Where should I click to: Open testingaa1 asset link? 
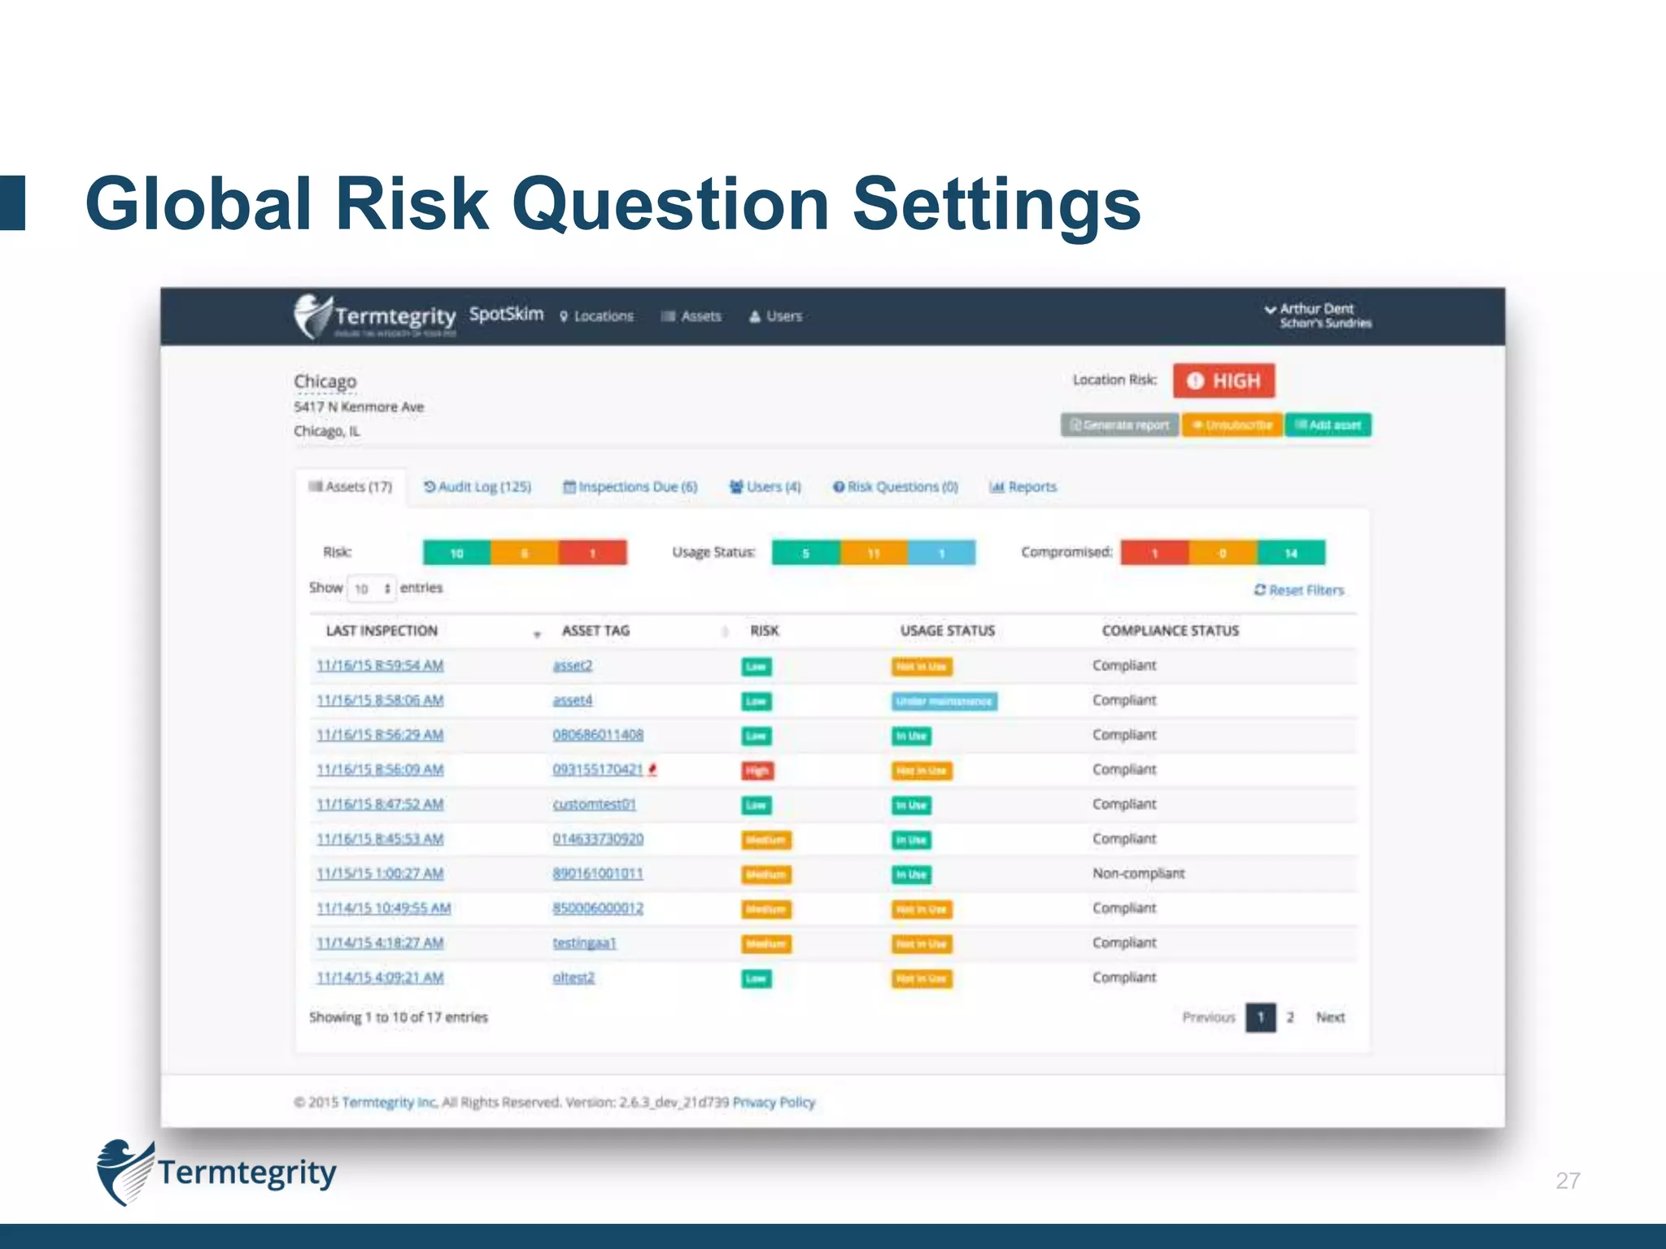click(x=584, y=943)
